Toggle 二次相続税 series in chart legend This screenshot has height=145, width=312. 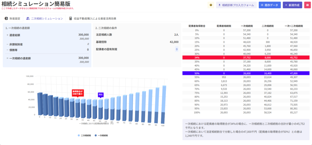pyautogui.click(x=86, y=135)
